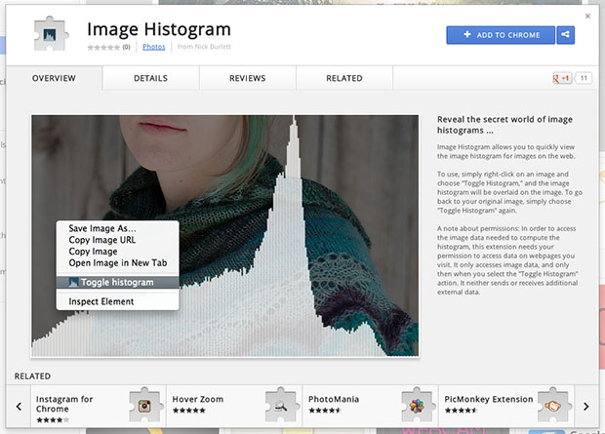The height and width of the screenshot is (434, 605).
Task: Click the +1 count bubble showing 11
Action: (x=584, y=78)
